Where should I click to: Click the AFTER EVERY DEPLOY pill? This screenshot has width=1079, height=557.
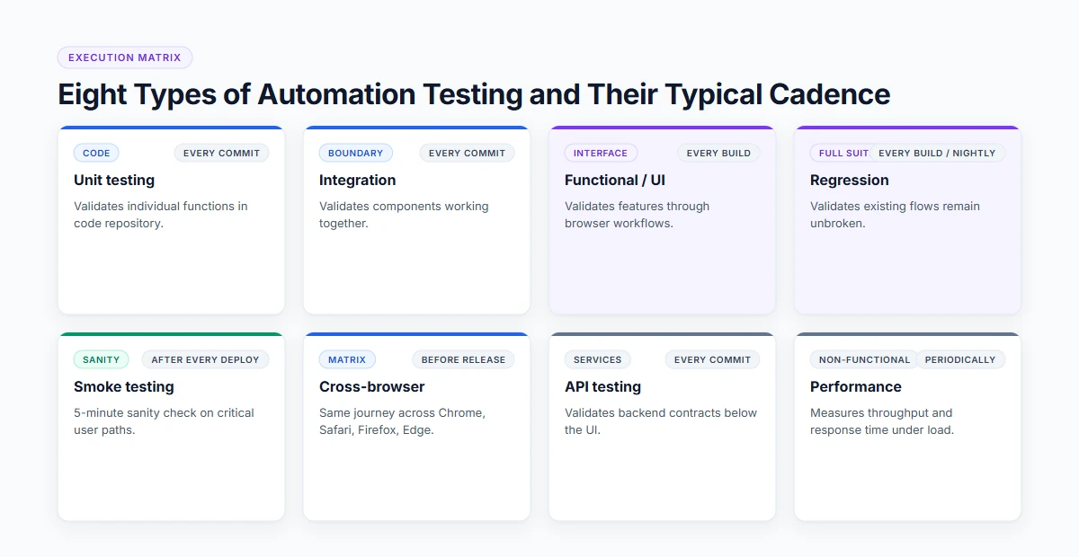point(205,359)
